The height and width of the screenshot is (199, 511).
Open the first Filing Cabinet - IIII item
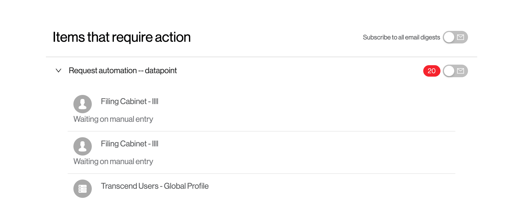130,102
